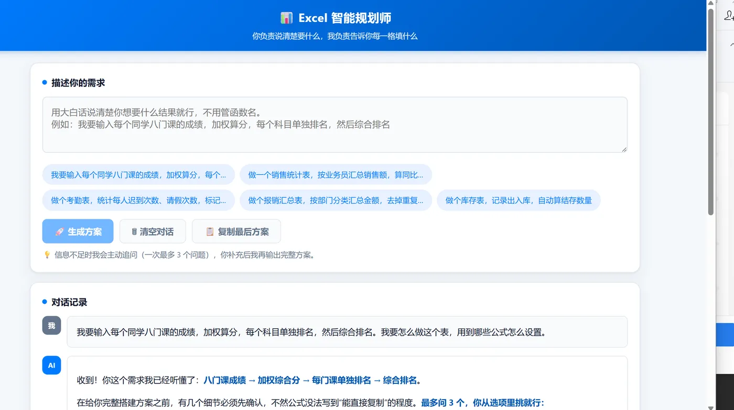Click the scrollbar up arrow of the page
The height and width of the screenshot is (410, 734).
tap(711, 3)
